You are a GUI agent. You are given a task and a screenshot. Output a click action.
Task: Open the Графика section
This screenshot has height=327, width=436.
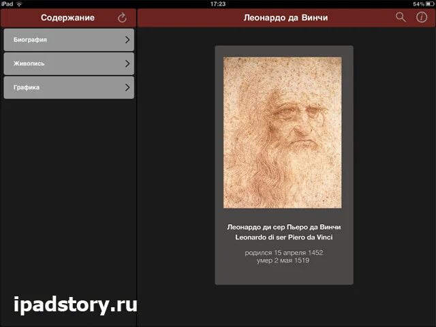tap(69, 88)
